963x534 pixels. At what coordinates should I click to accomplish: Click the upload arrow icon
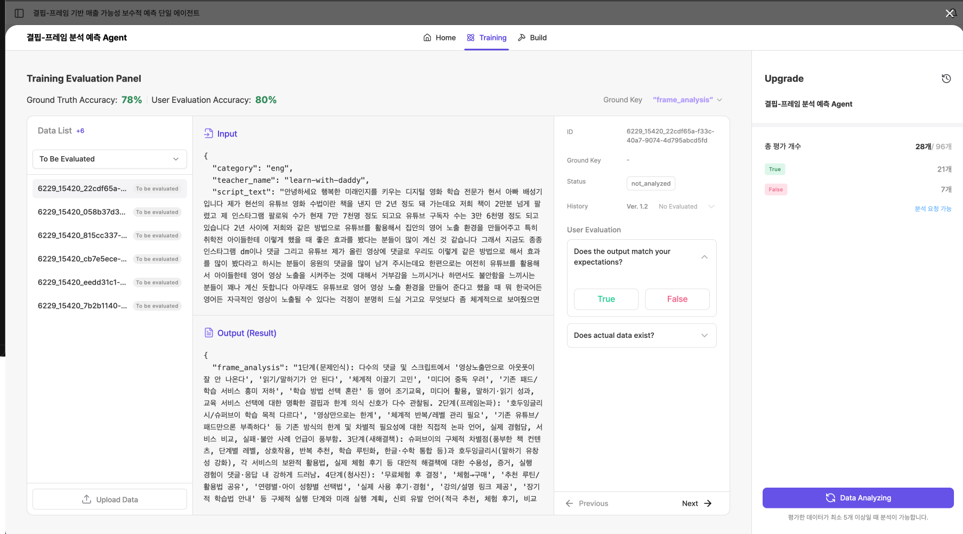coord(86,499)
